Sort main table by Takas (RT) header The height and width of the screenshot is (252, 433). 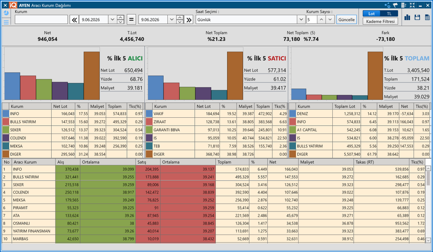382,162
